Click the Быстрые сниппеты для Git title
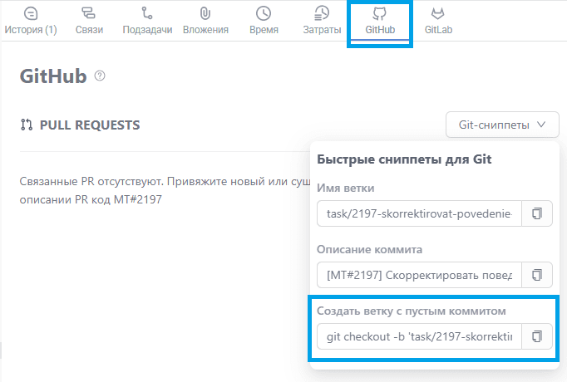This screenshot has height=382, width=567. (404, 159)
